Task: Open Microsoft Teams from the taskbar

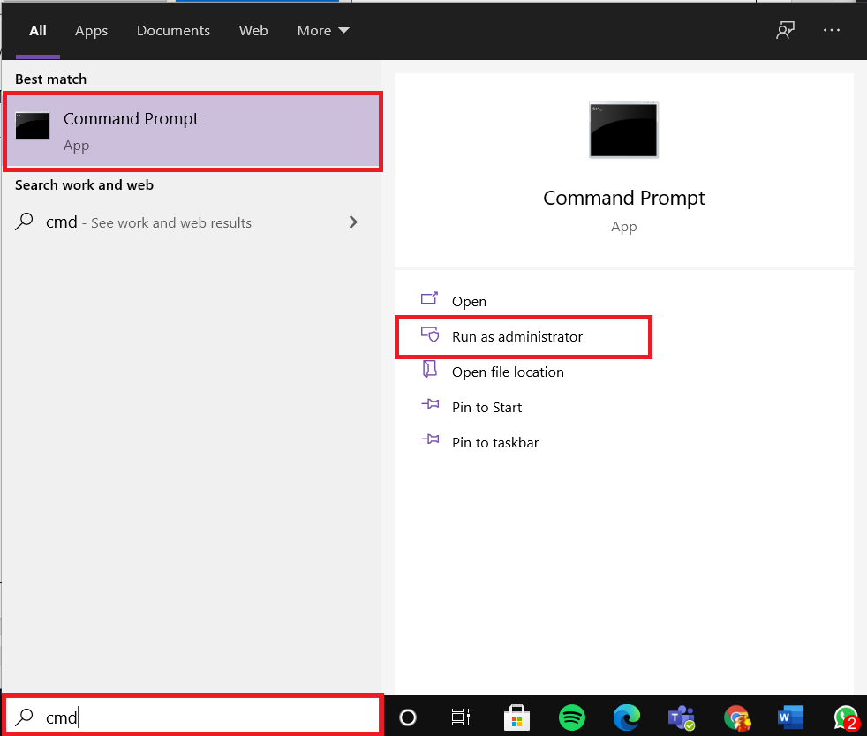Action: click(x=682, y=717)
